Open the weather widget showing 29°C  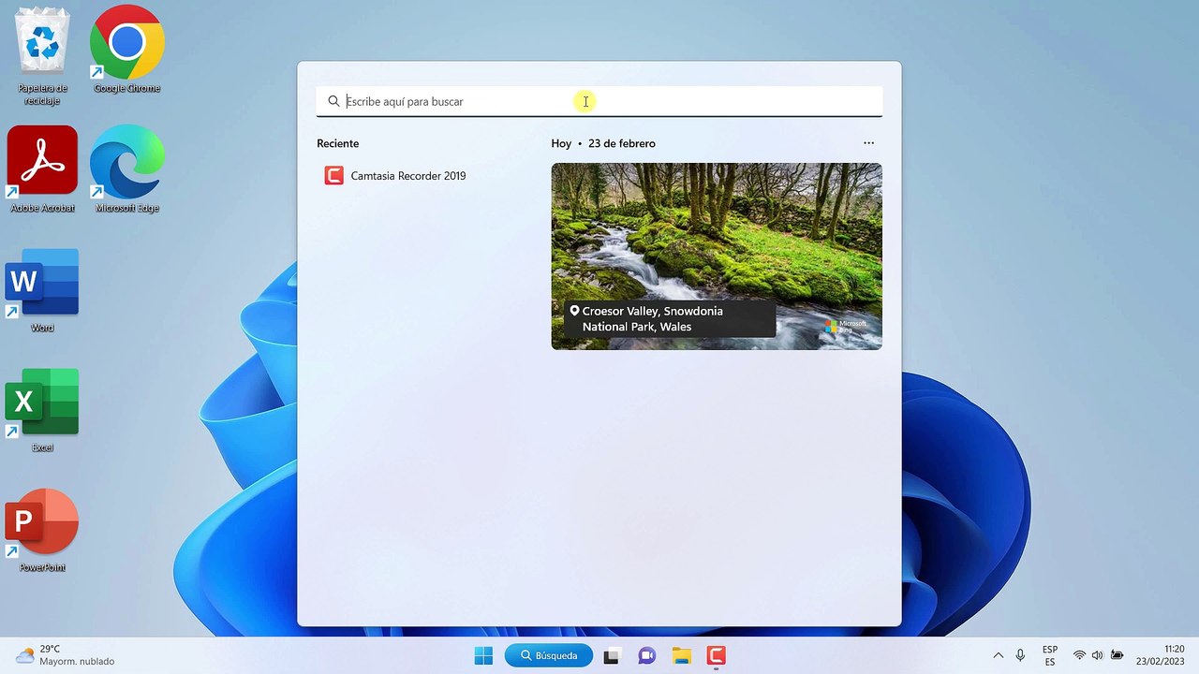[66, 655]
